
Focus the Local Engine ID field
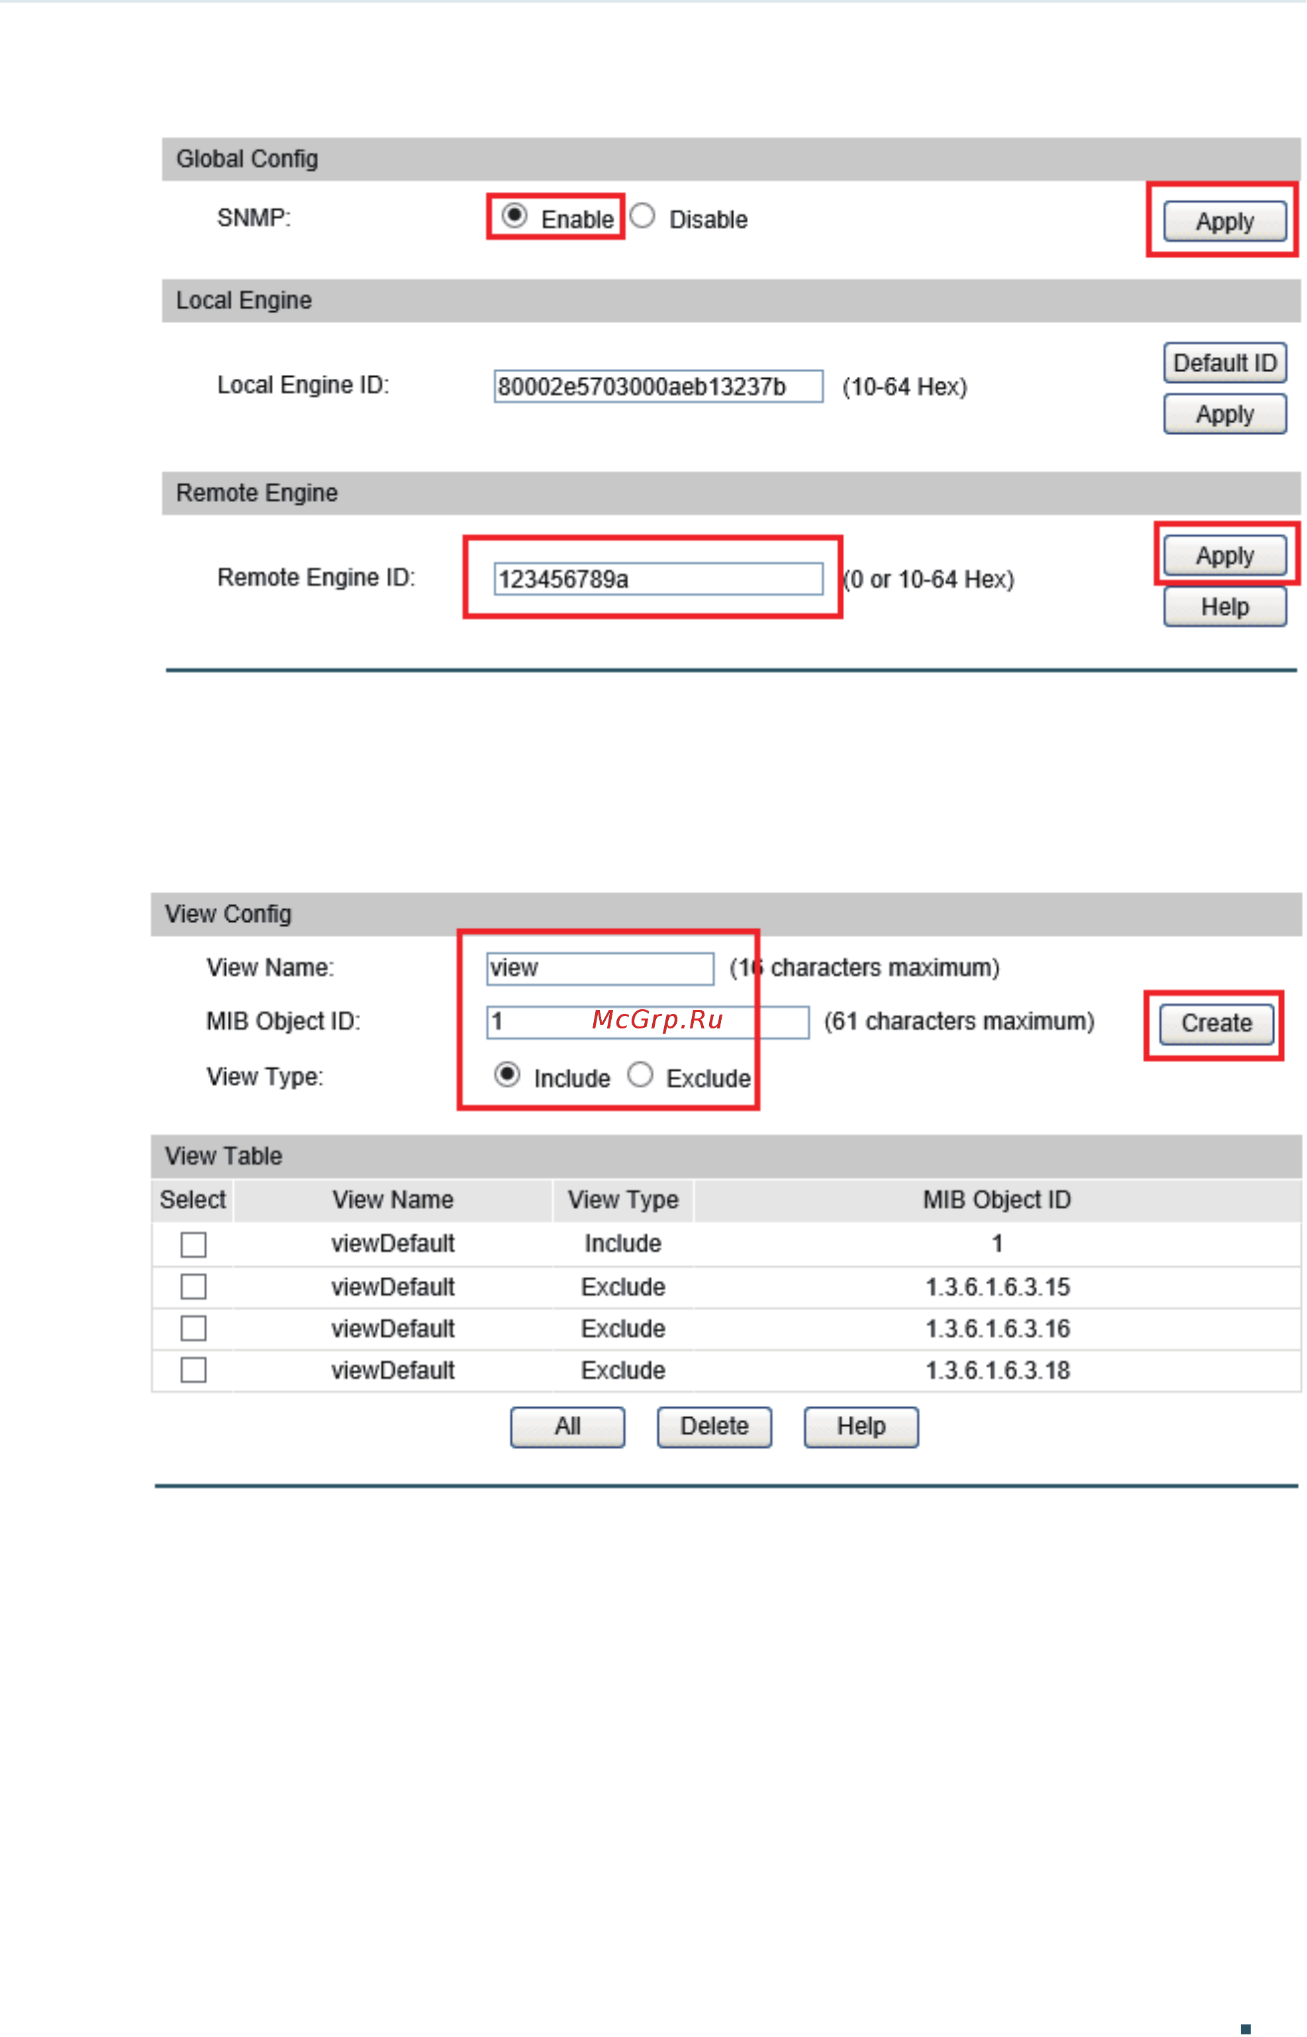(659, 386)
